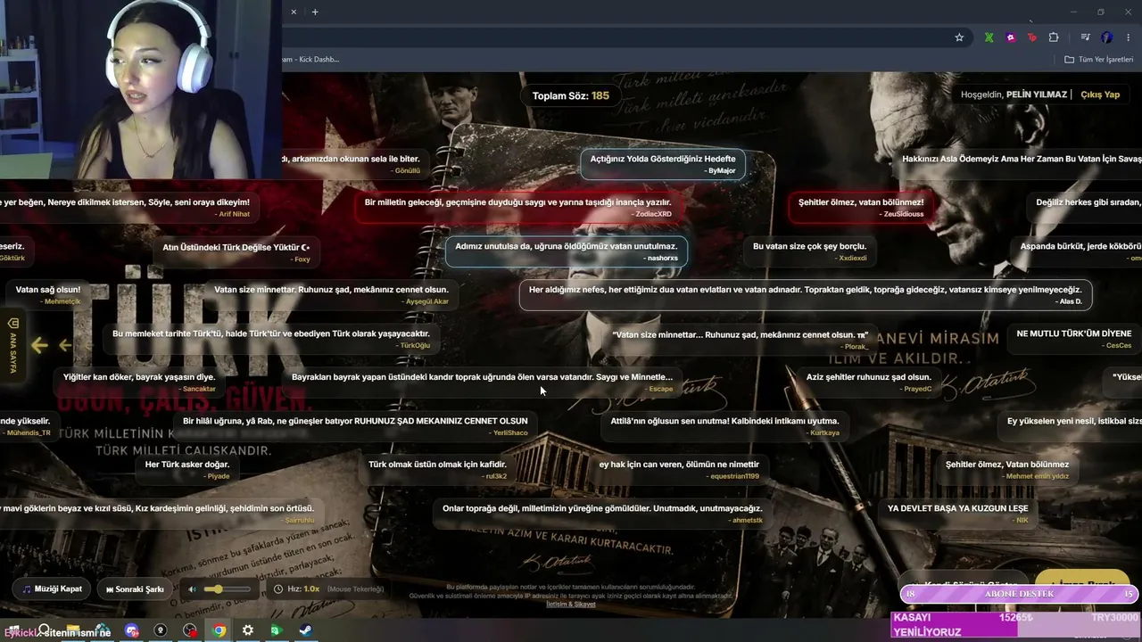Click the quote by Escape
1142x642 pixels.
[482, 383]
